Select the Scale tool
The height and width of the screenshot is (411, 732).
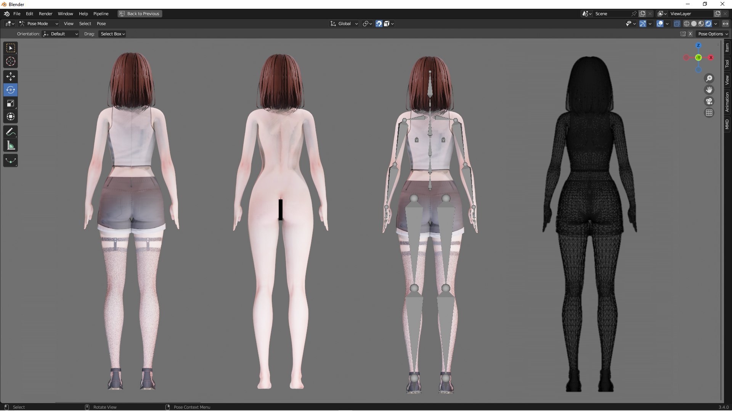tap(11, 104)
